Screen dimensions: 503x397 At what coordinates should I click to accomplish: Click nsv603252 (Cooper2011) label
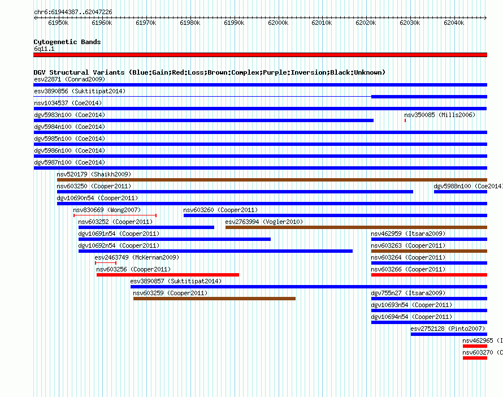115,222
